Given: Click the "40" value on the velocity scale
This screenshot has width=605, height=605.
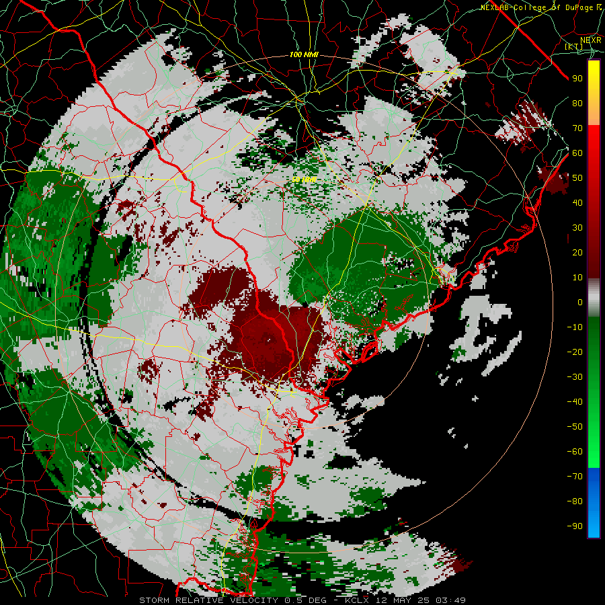Looking at the screenshot, I should coord(577,202).
